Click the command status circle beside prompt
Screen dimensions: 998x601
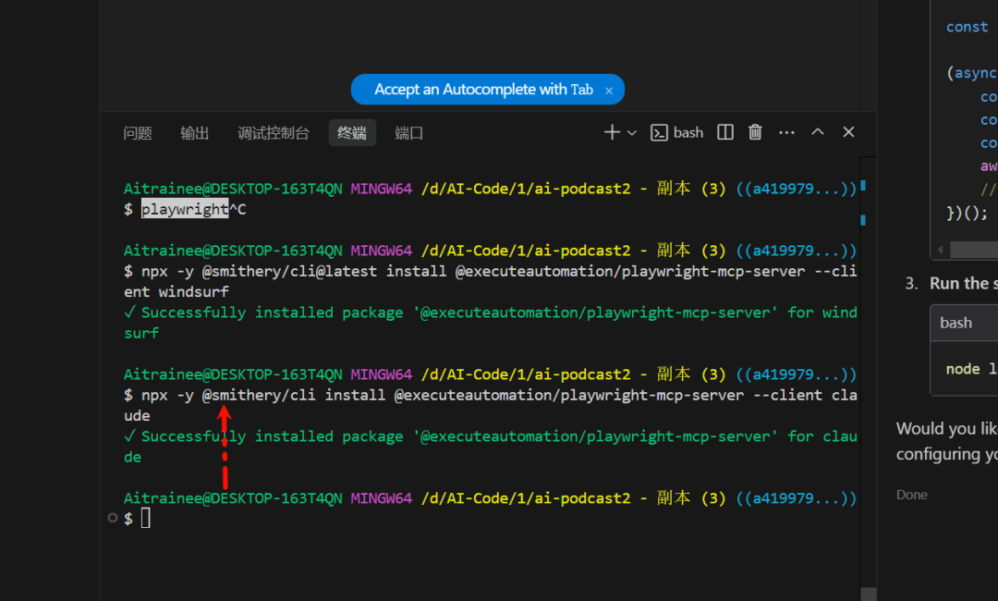(x=113, y=518)
